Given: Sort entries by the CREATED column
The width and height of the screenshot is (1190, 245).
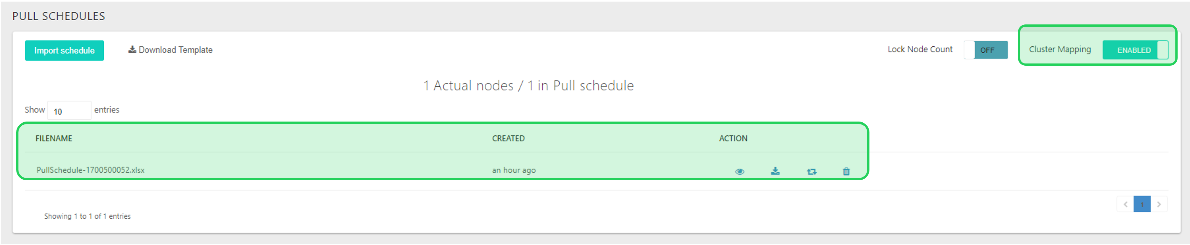Looking at the screenshot, I should pyautogui.click(x=508, y=138).
